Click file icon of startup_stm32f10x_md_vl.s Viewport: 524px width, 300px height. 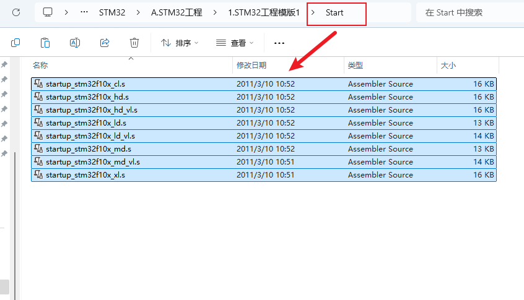[38, 161]
